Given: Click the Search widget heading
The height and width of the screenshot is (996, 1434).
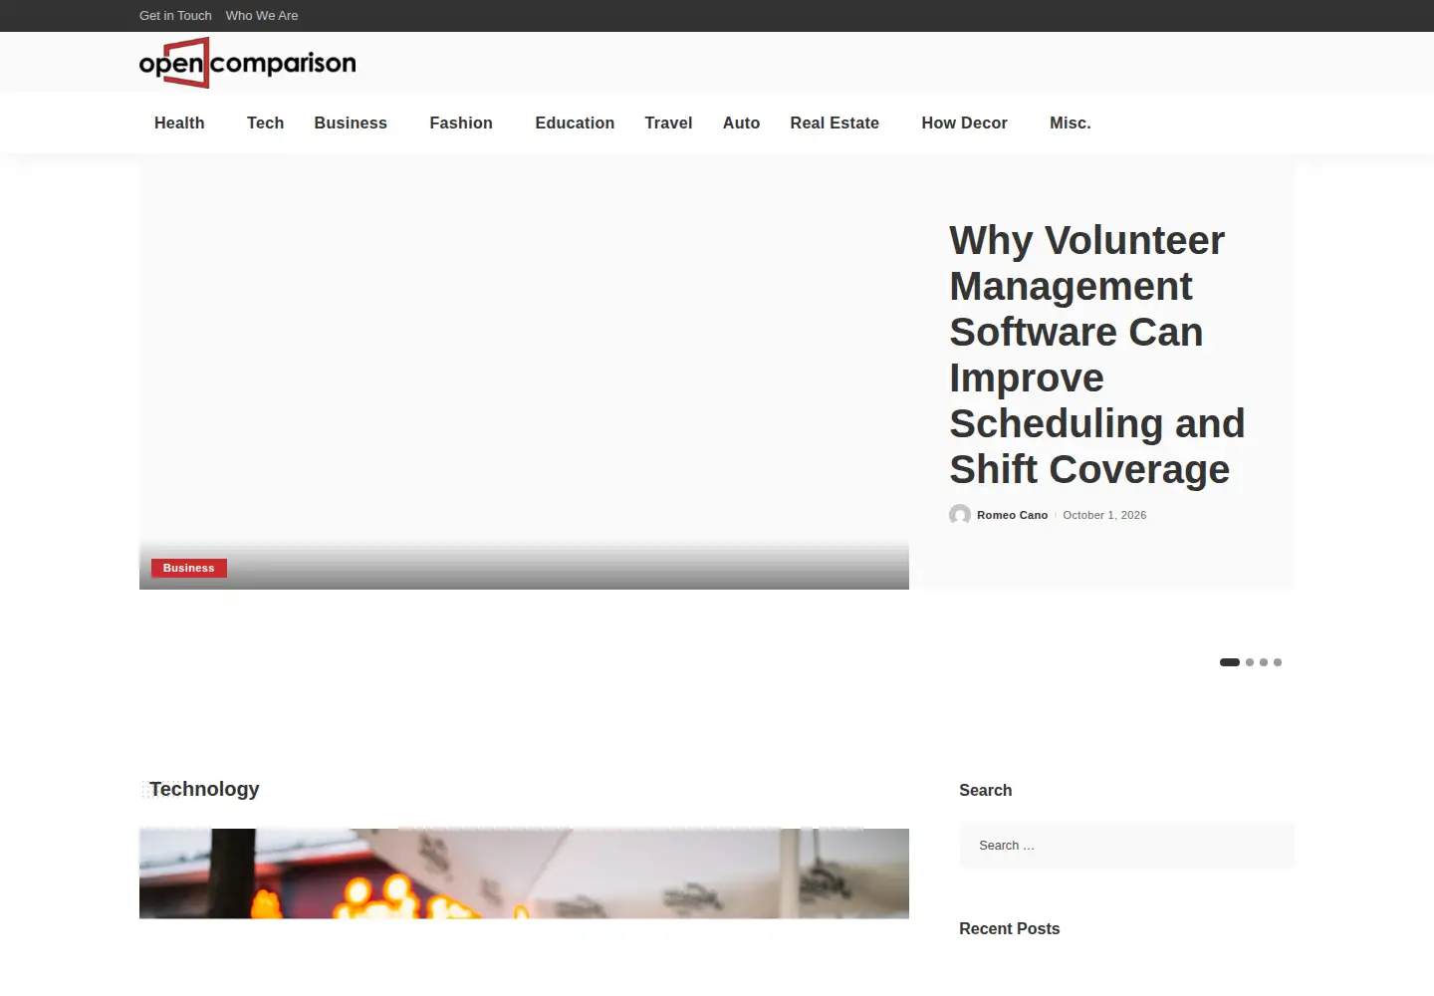Looking at the screenshot, I should (x=985, y=790).
